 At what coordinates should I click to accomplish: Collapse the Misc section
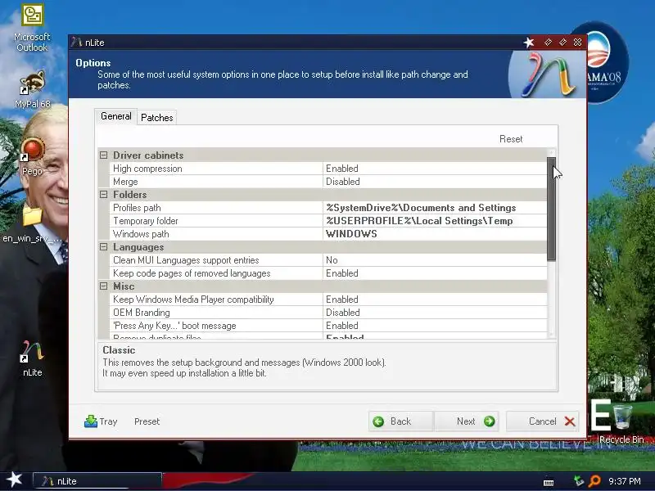click(104, 286)
